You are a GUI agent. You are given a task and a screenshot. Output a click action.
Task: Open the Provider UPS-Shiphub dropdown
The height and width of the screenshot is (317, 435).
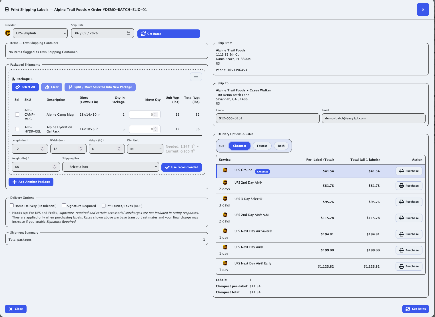click(40, 33)
